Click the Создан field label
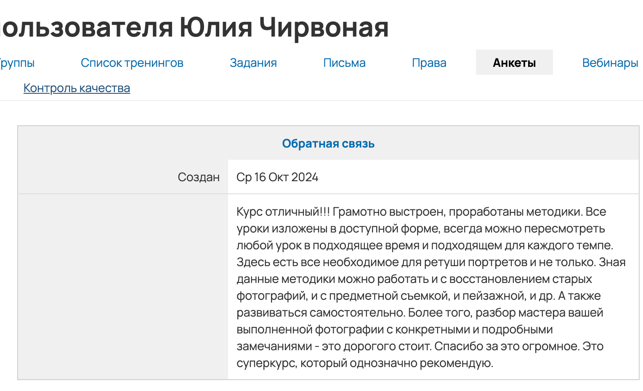Image resolution: width=643 pixels, height=391 pixels. coord(198,177)
